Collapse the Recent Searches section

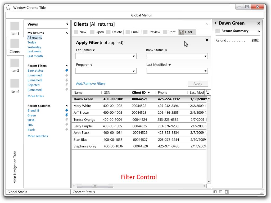(x=67, y=106)
